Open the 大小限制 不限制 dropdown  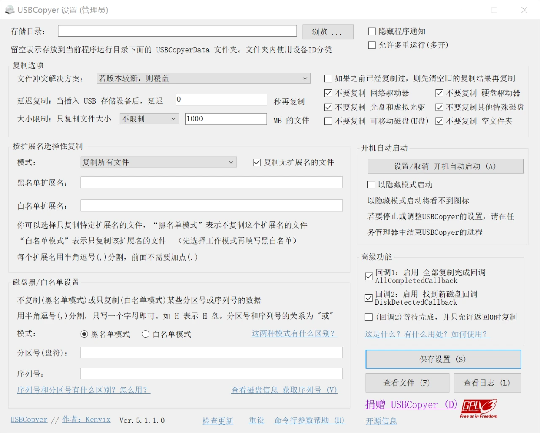(149, 119)
